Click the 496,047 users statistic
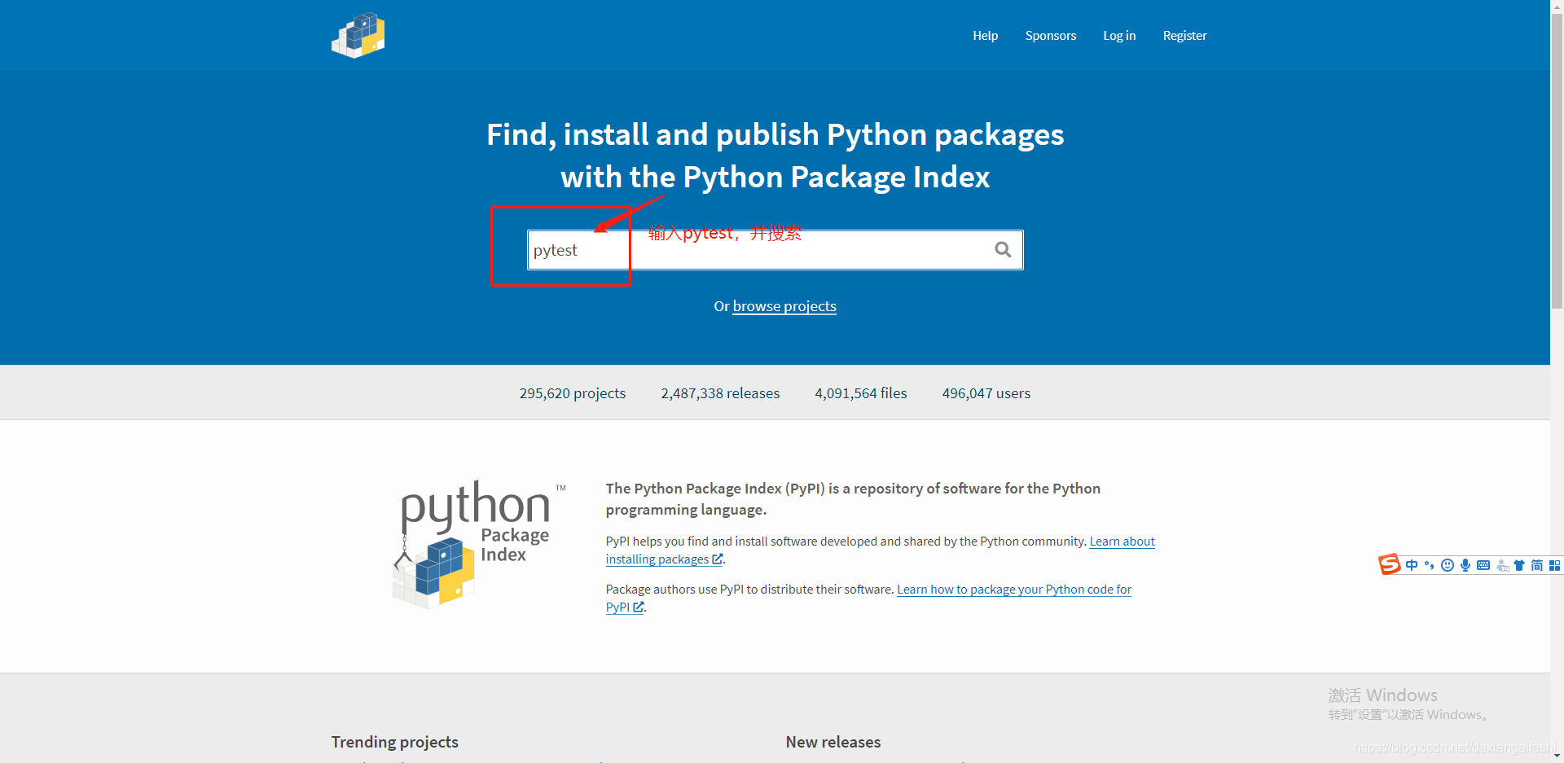Viewport: 1564px width, 763px height. (x=986, y=393)
